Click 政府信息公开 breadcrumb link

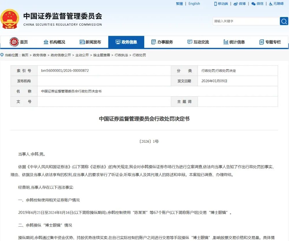click(x=61, y=55)
